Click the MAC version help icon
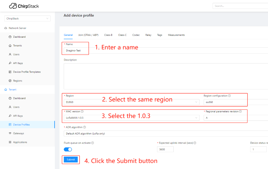This screenshot has height=169, width=268. 82,111
